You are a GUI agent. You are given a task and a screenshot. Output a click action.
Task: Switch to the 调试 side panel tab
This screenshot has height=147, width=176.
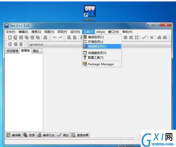pyautogui.click(x=37, y=51)
